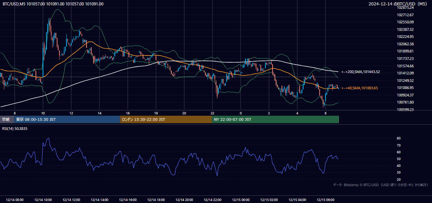Click time axis label 12/15 00:00
The width and height of the screenshot is (432, 203).
(241, 200)
